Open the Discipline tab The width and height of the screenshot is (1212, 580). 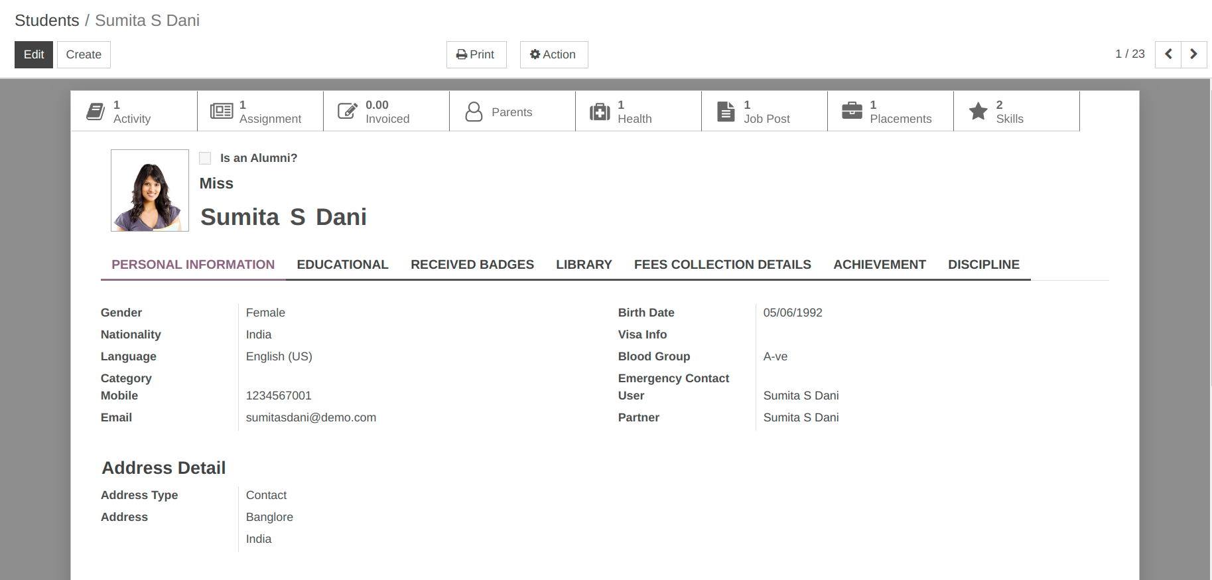pos(984,265)
